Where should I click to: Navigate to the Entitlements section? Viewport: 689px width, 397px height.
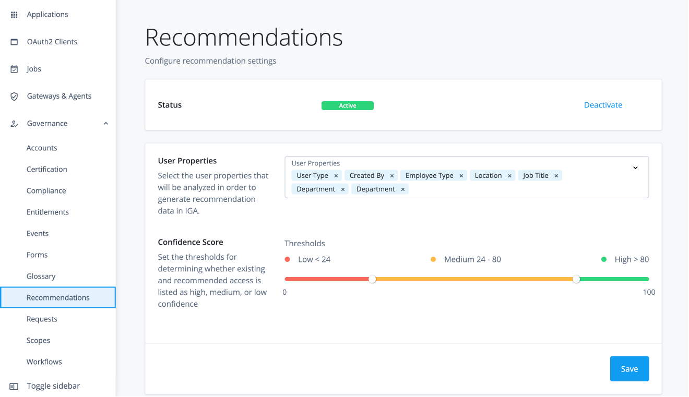click(47, 212)
